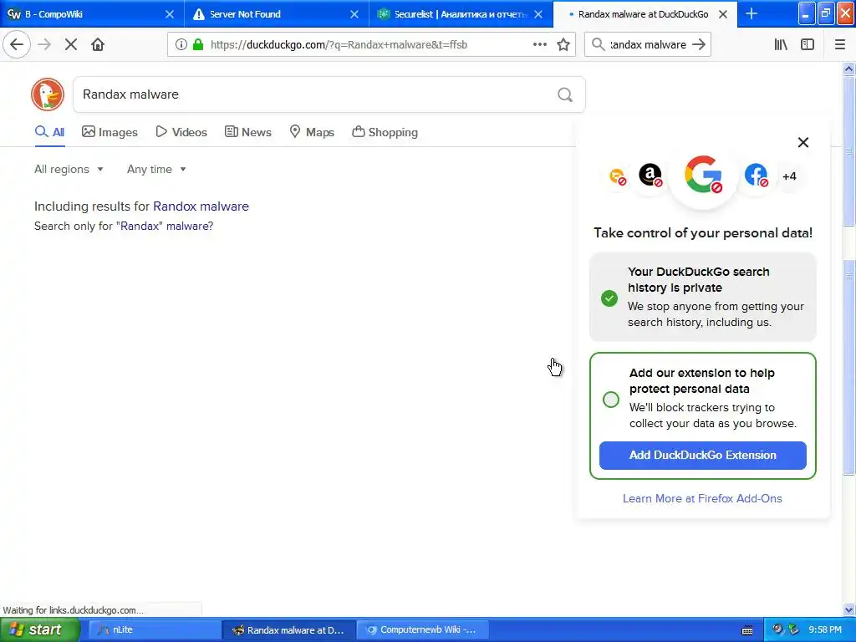This screenshot has height=642, width=856.
Task: Click the forward navigation arrow
Action: [x=44, y=45]
